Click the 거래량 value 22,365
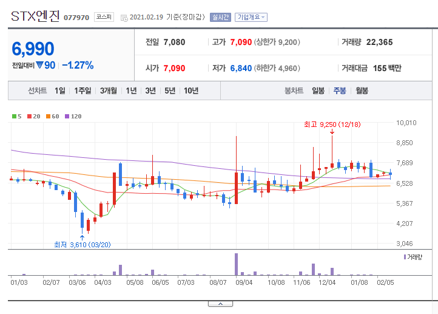Screen dimensions: 438x314 [x=379, y=43]
